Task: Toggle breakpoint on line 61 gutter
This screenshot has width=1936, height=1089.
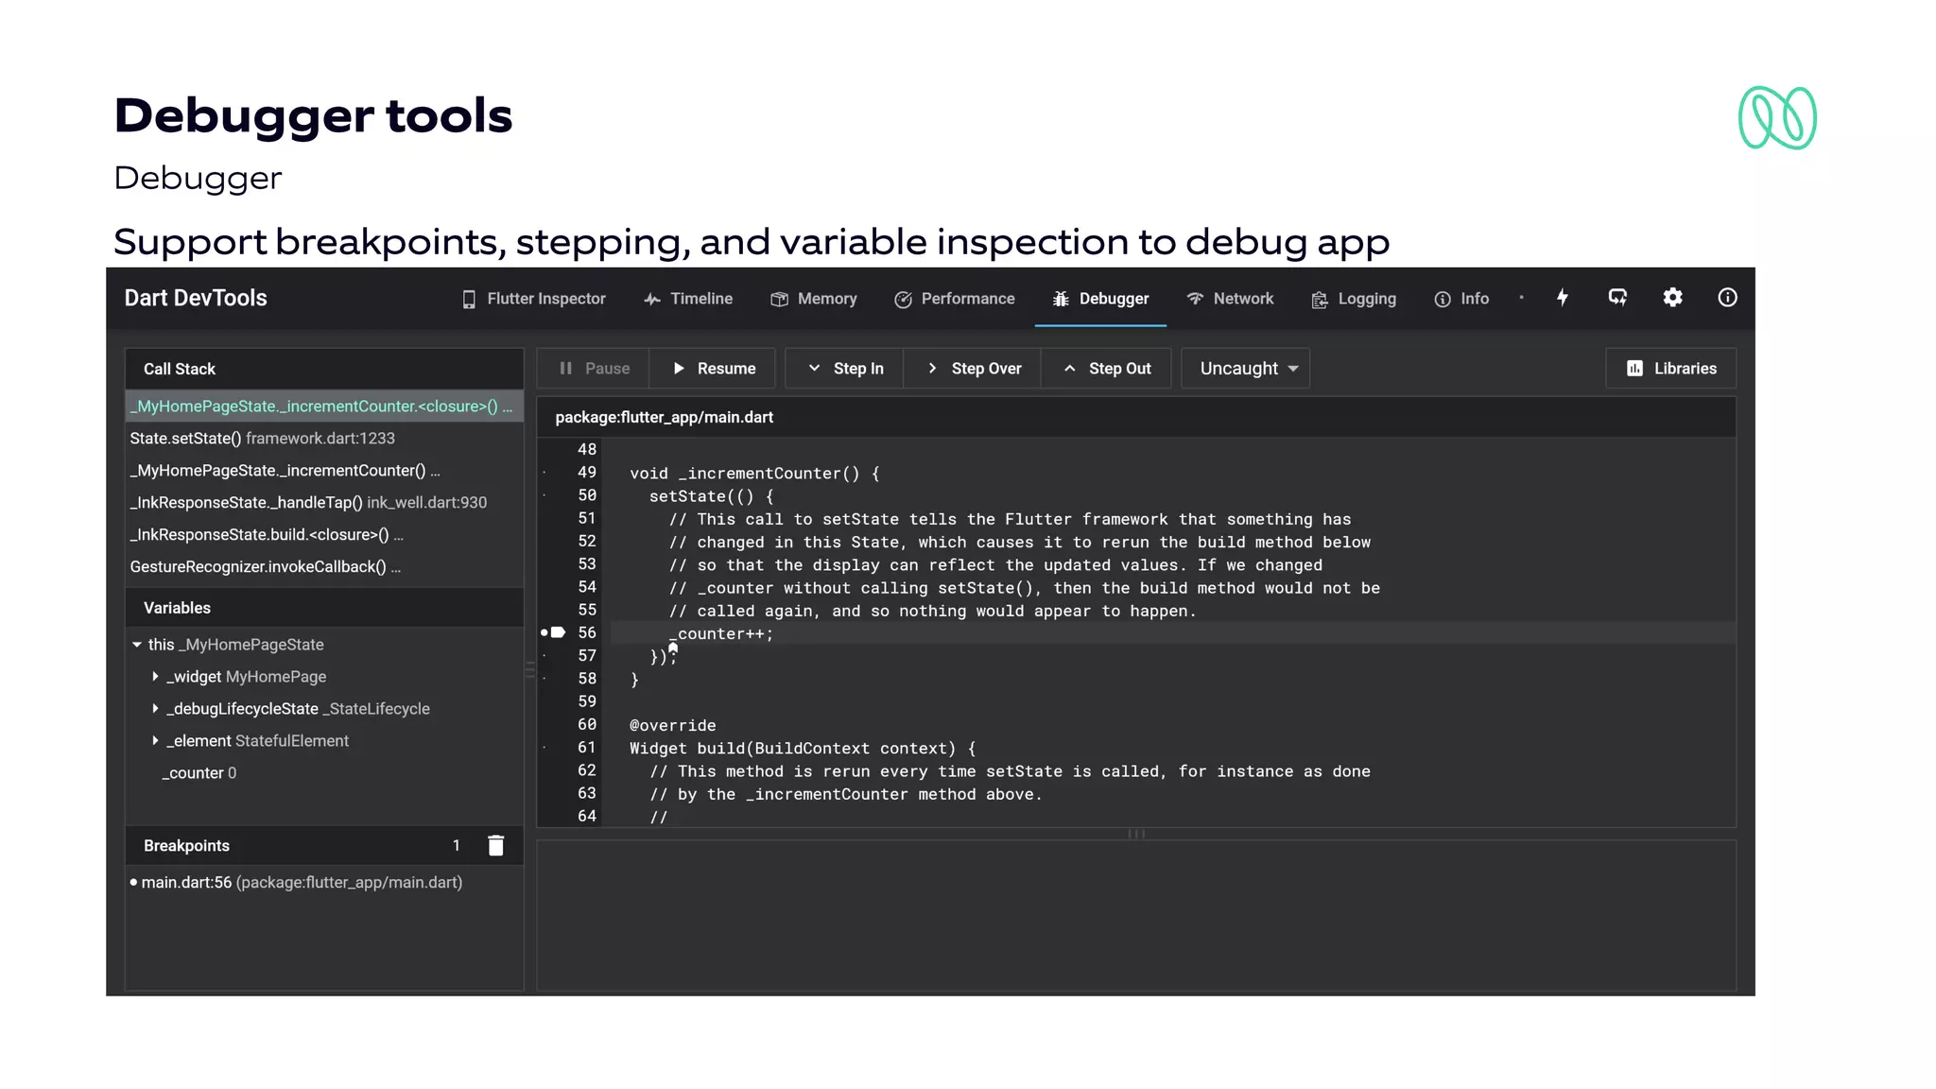Action: (546, 748)
